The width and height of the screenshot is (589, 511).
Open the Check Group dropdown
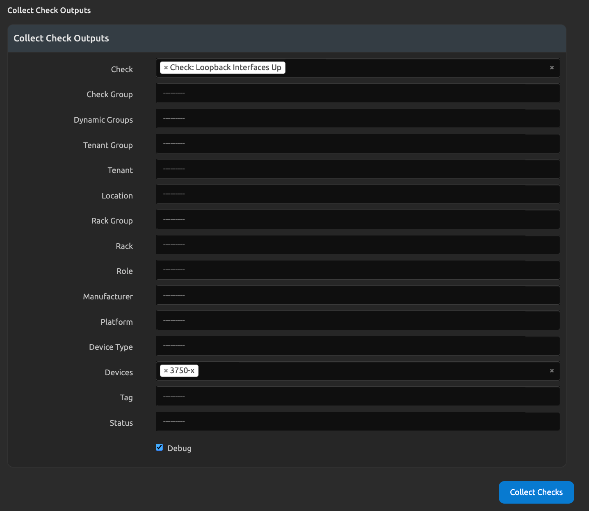358,94
